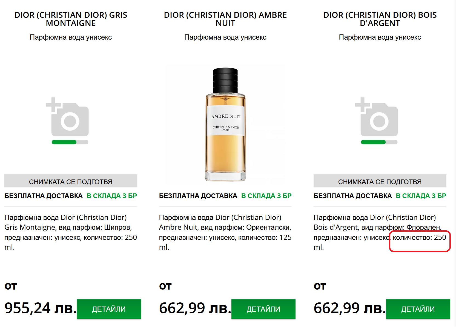Open the Ambre Nuit perfume bottle image
This screenshot has height=327, width=456.
click(x=225, y=124)
